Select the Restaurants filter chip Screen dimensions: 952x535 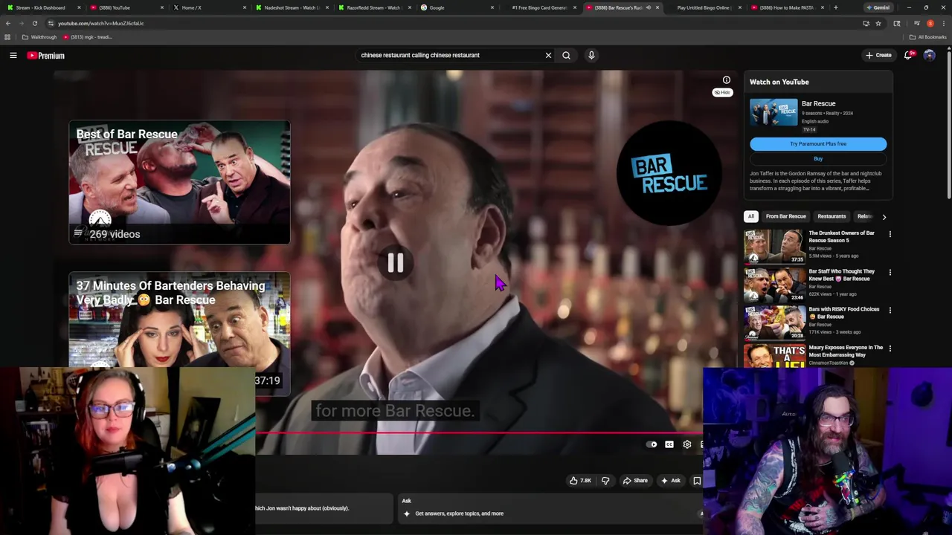(832, 216)
